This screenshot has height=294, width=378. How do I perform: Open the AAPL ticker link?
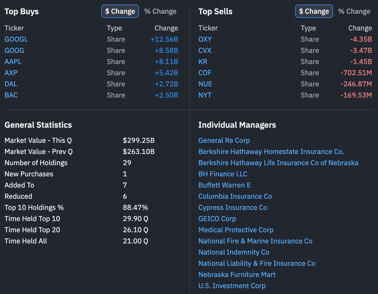coord(13,61)
